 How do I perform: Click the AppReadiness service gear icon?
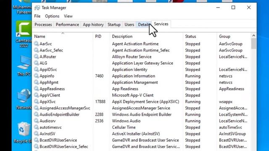(36, 89)
